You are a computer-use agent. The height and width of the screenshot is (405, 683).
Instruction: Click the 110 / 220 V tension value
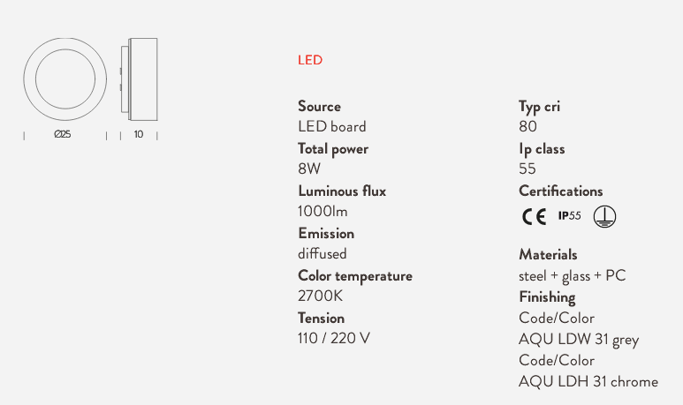(334, 338)
